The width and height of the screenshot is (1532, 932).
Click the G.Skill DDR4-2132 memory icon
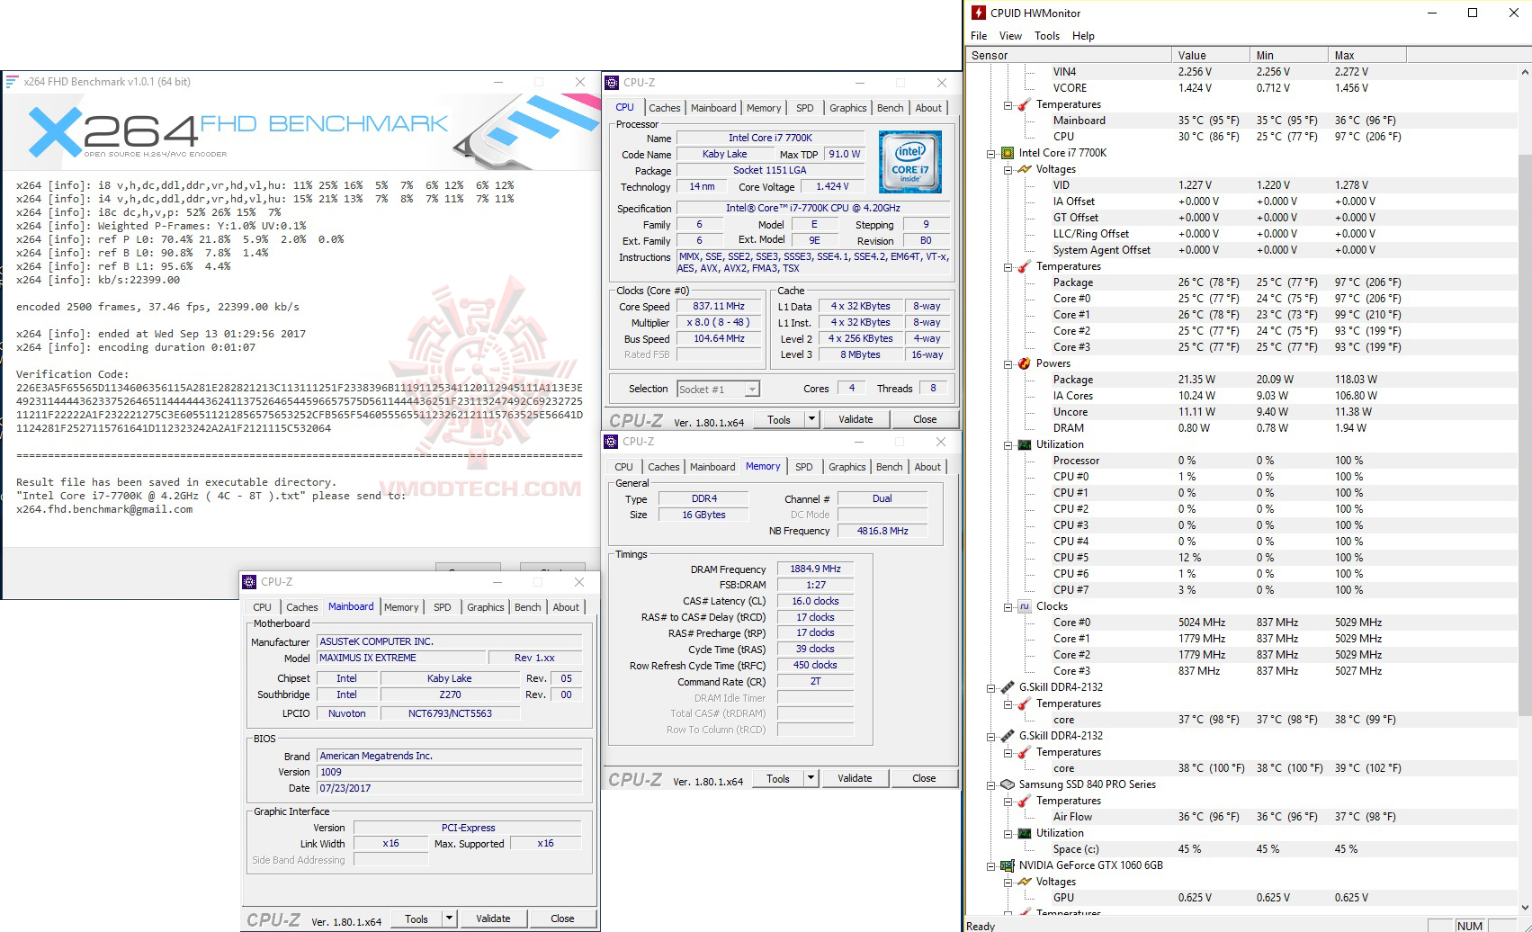click(x=1008, y=686)
